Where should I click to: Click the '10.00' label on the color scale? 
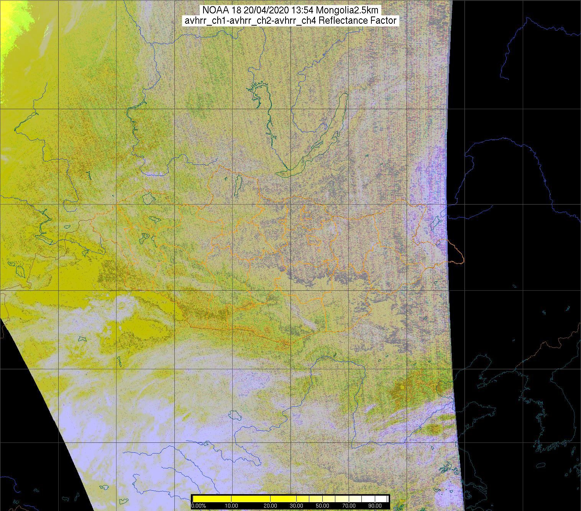coord(231,506)
